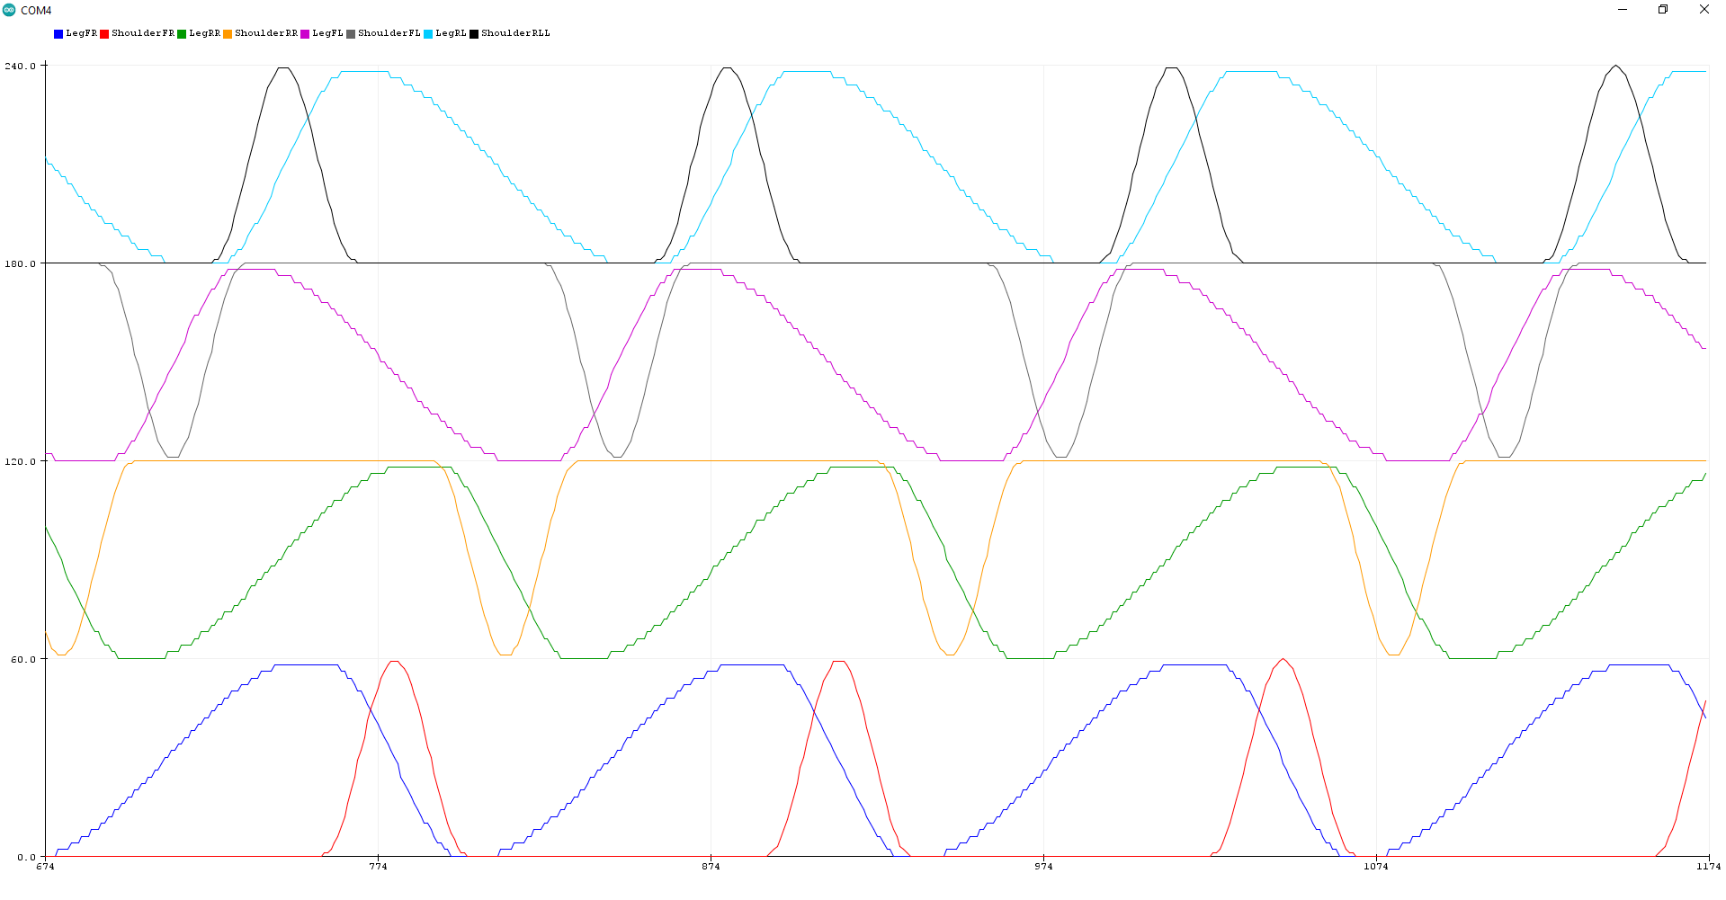
Task: Click the green LegRR legend swatch
Action: [182, 34]
